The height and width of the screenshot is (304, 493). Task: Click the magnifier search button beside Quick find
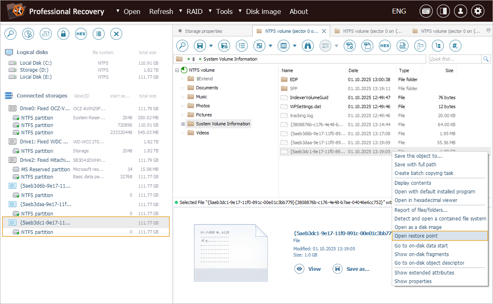pos(486,59)
